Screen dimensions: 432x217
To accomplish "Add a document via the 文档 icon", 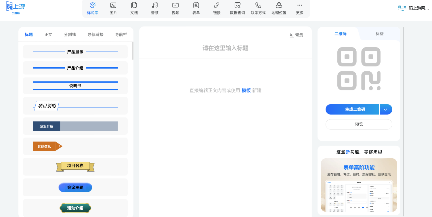I will (x=134, y=9).
